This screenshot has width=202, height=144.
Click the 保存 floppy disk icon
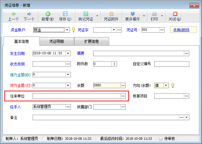(x=65, y=14)
